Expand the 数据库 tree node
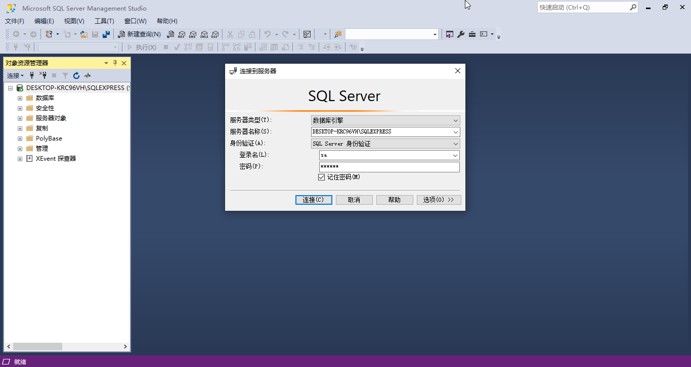Viewport: 691px width, 367px height. [20, 98]
